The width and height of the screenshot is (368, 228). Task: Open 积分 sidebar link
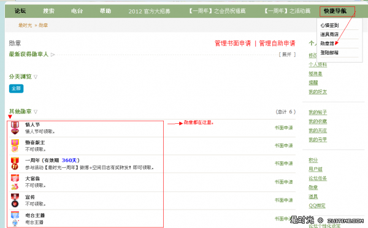(x=313, y=160)
